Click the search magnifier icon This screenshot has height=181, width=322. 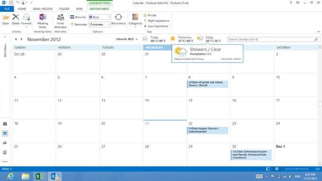point(316,39)
